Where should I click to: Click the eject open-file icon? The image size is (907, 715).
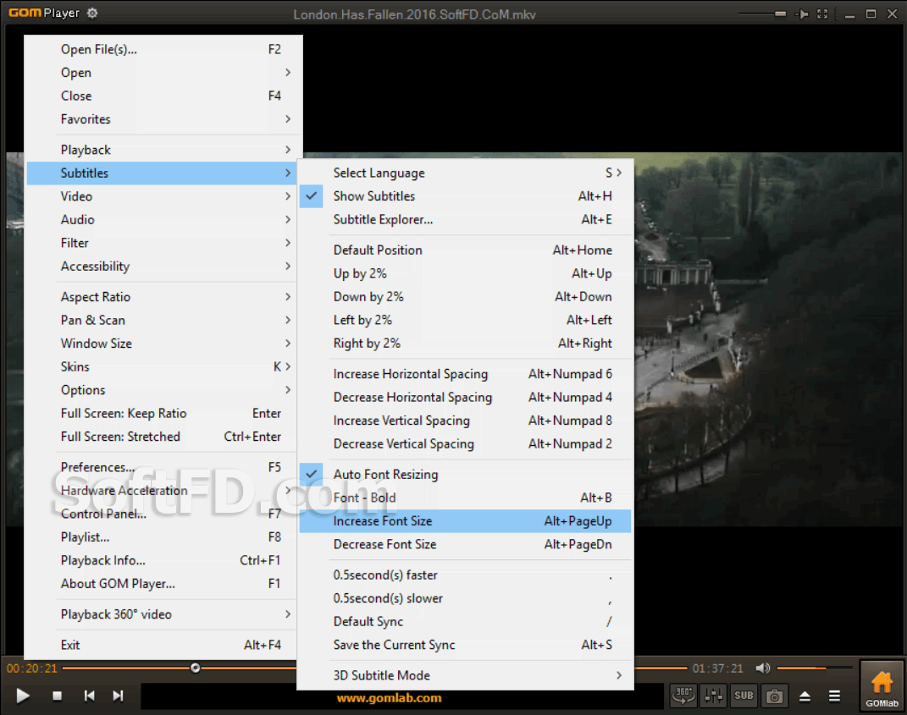point(805,696)
